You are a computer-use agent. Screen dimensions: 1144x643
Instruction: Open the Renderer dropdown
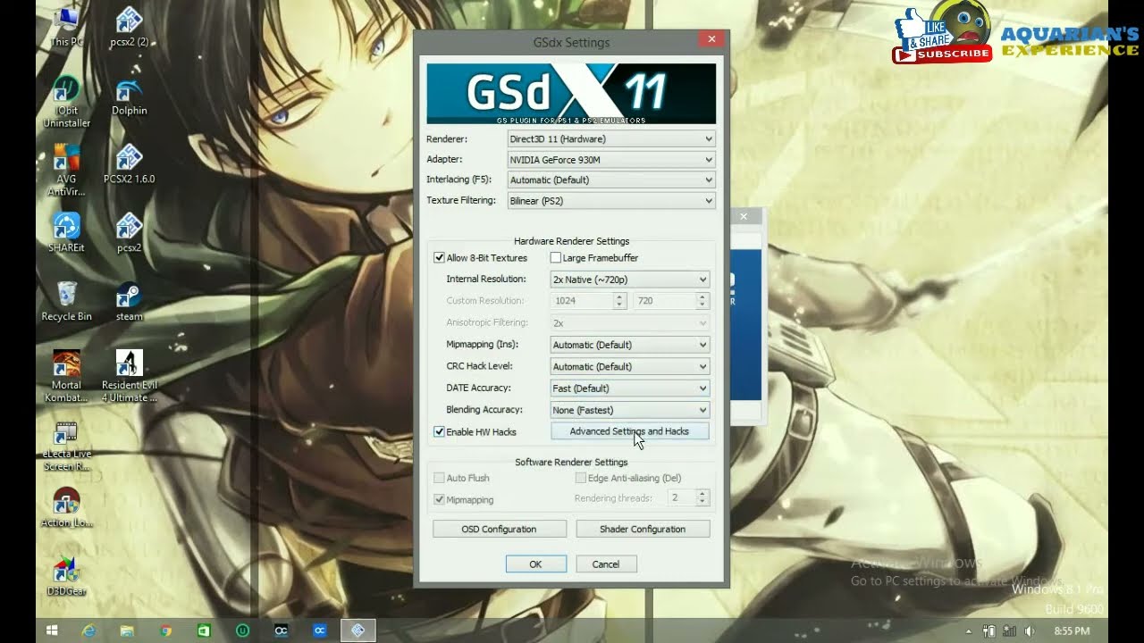point(610,139)
